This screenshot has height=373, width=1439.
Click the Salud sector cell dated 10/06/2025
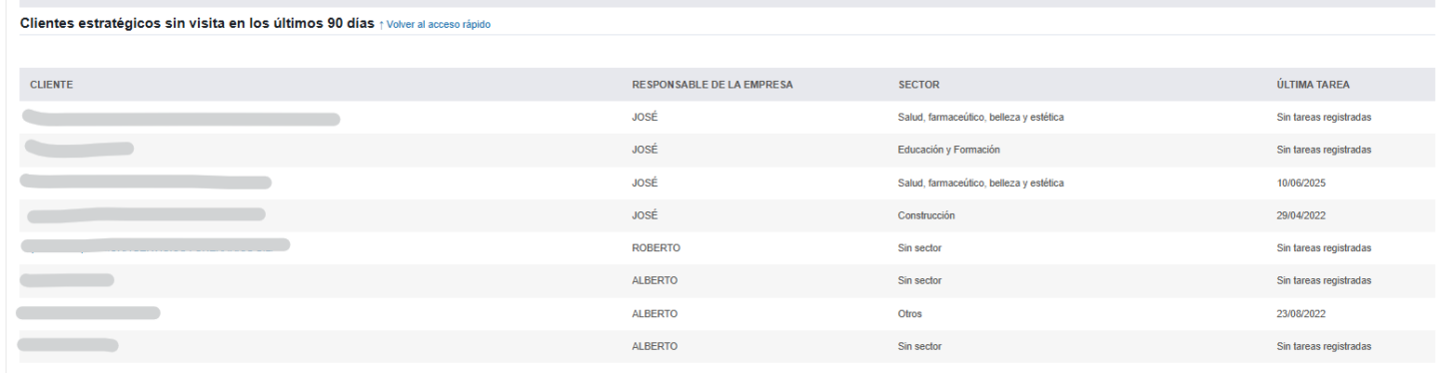[980, 183]
